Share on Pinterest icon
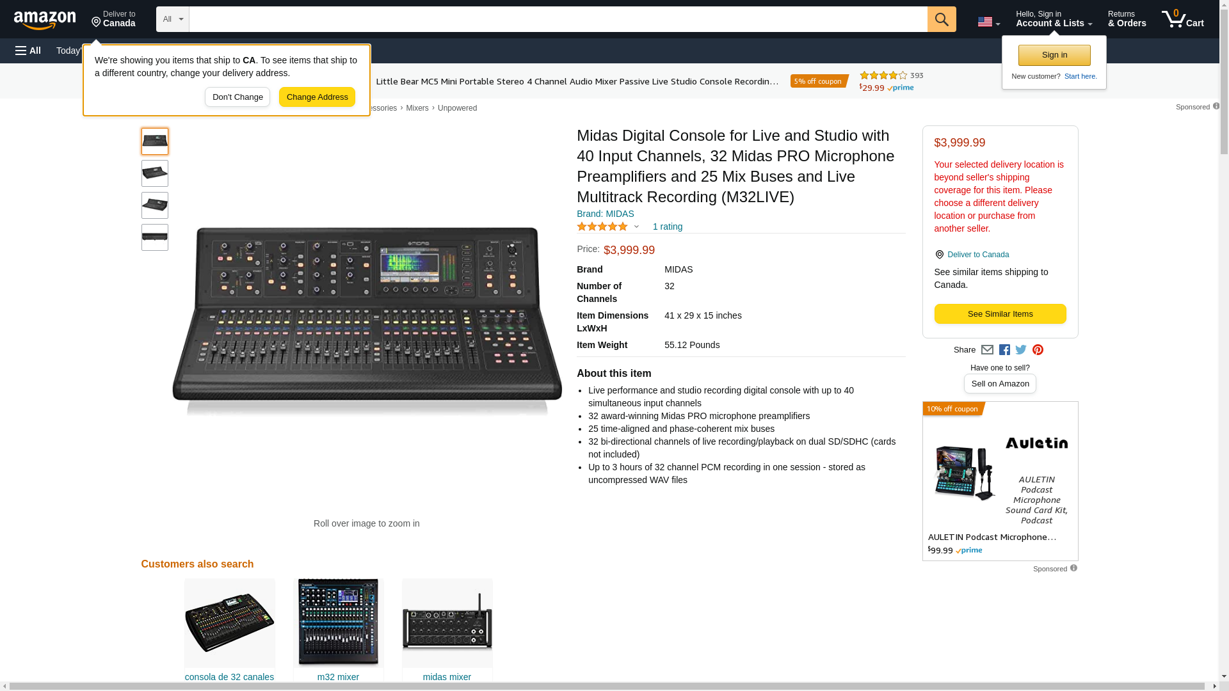Image resolution: width=1229 pixels, height=691 pixels. point(1038,350)
